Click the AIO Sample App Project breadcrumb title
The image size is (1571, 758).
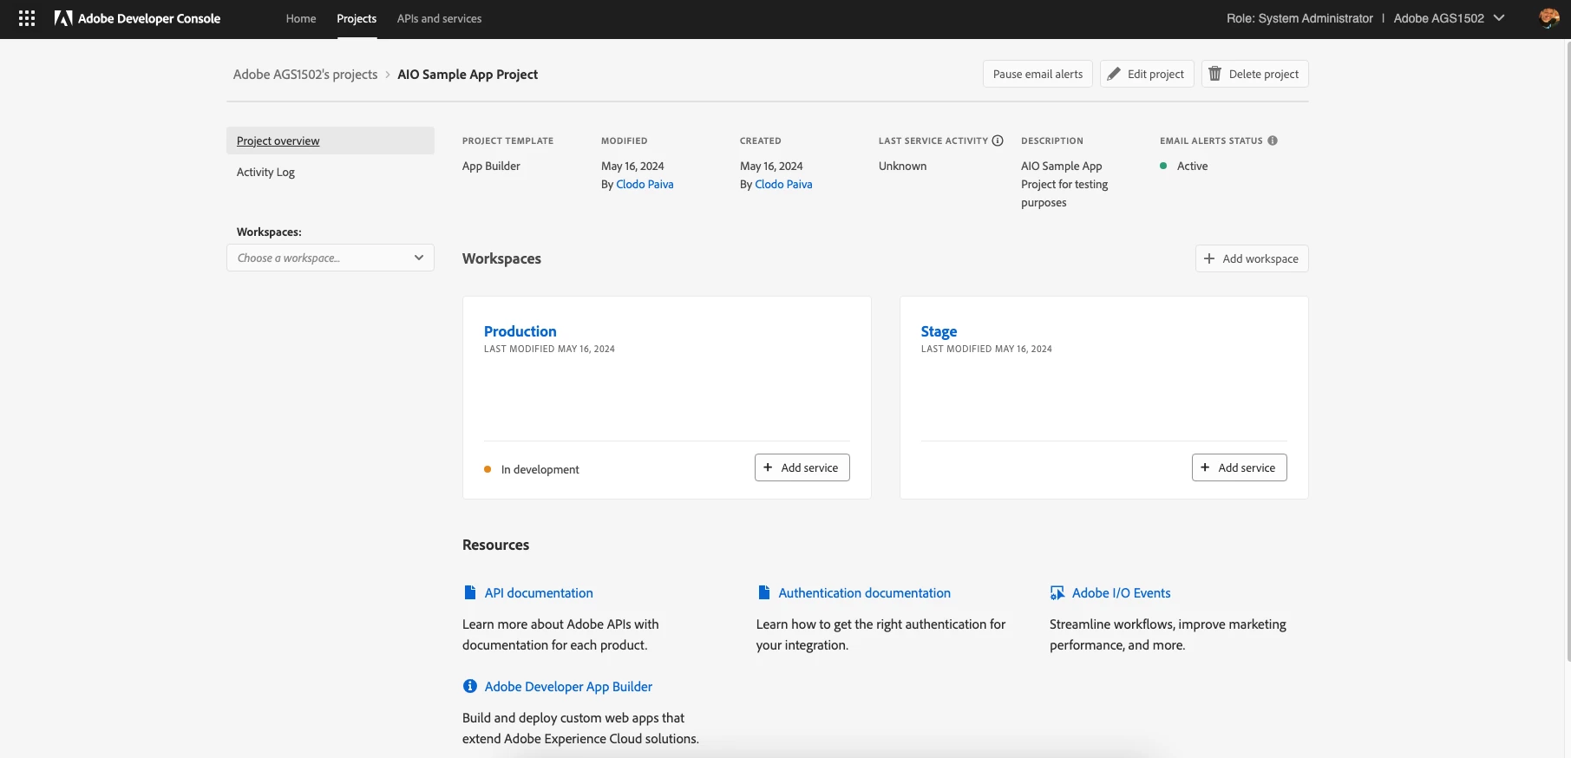coord(468,75)
